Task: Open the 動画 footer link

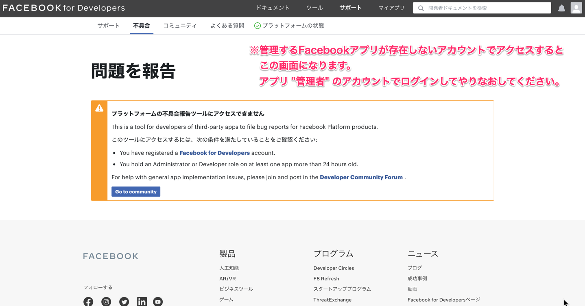Action: click(412, 289)
